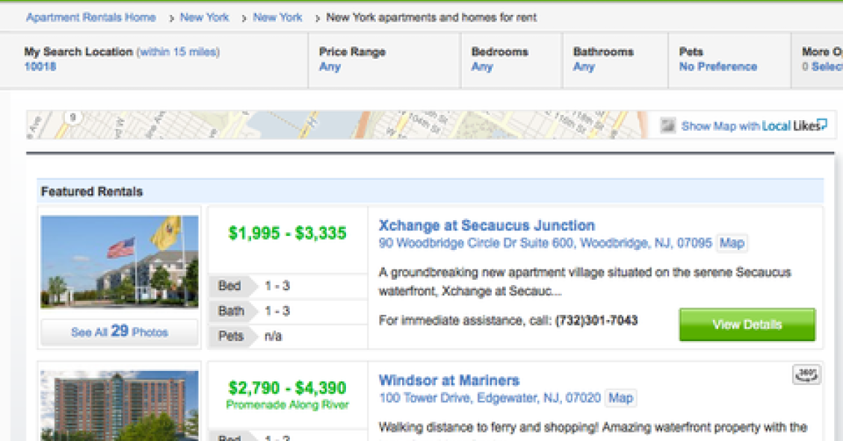See All 29 Photos of Xchange listing
Screen dimensions: 843x441
pos(120,331)
